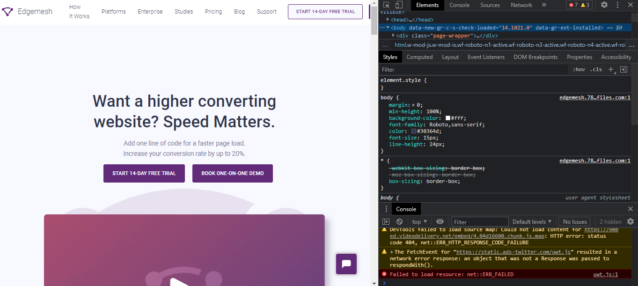Expand the FetchEvent warning message
This screenshot has width=638, height=286.
tap(392, 252)
